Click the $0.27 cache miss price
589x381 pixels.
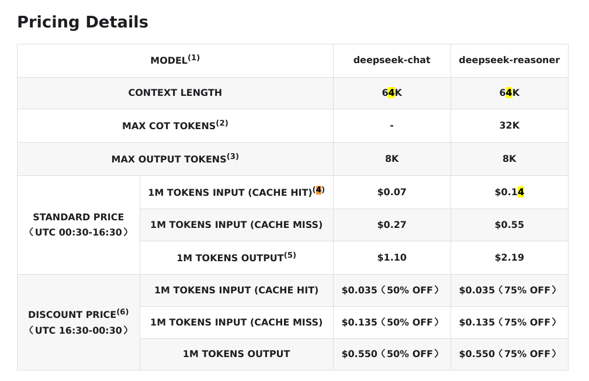tap(391, 225)
